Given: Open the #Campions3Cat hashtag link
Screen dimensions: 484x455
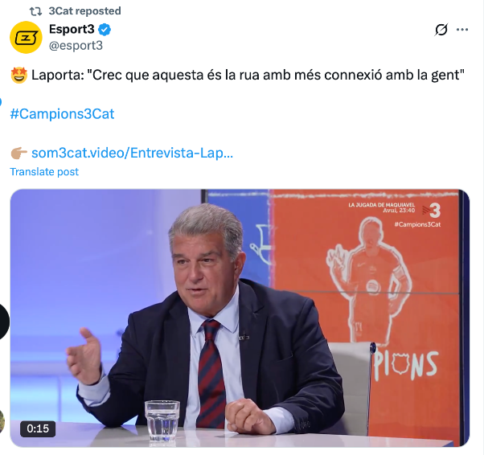Looking at the screenshot, I should click(x=63, y=114).
